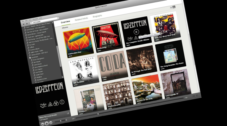The height and width of the screenshot is (126, 227).
Task: Open the Edit menu
Action: coord(26,20)
